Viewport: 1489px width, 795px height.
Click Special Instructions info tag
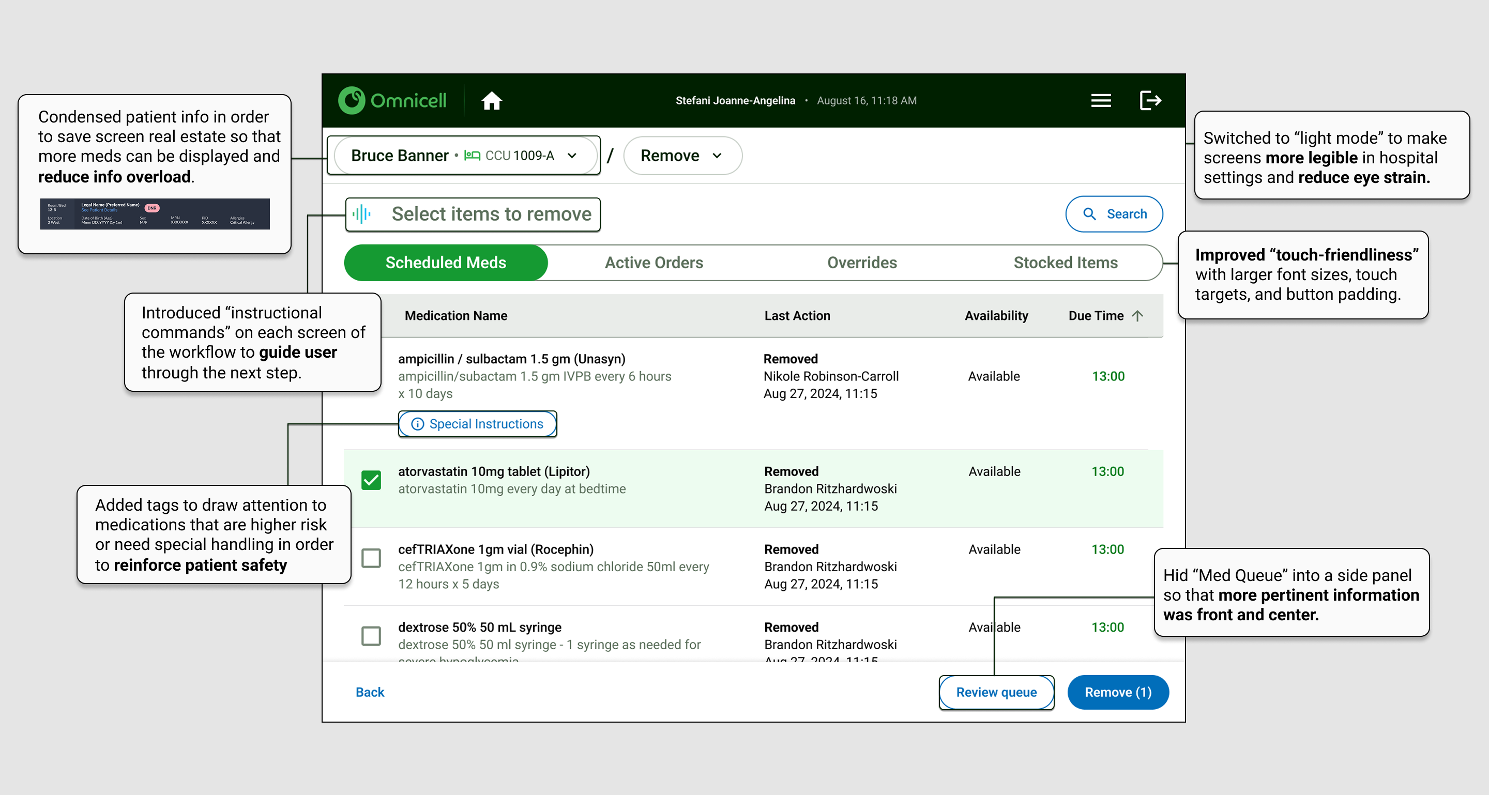477,424
